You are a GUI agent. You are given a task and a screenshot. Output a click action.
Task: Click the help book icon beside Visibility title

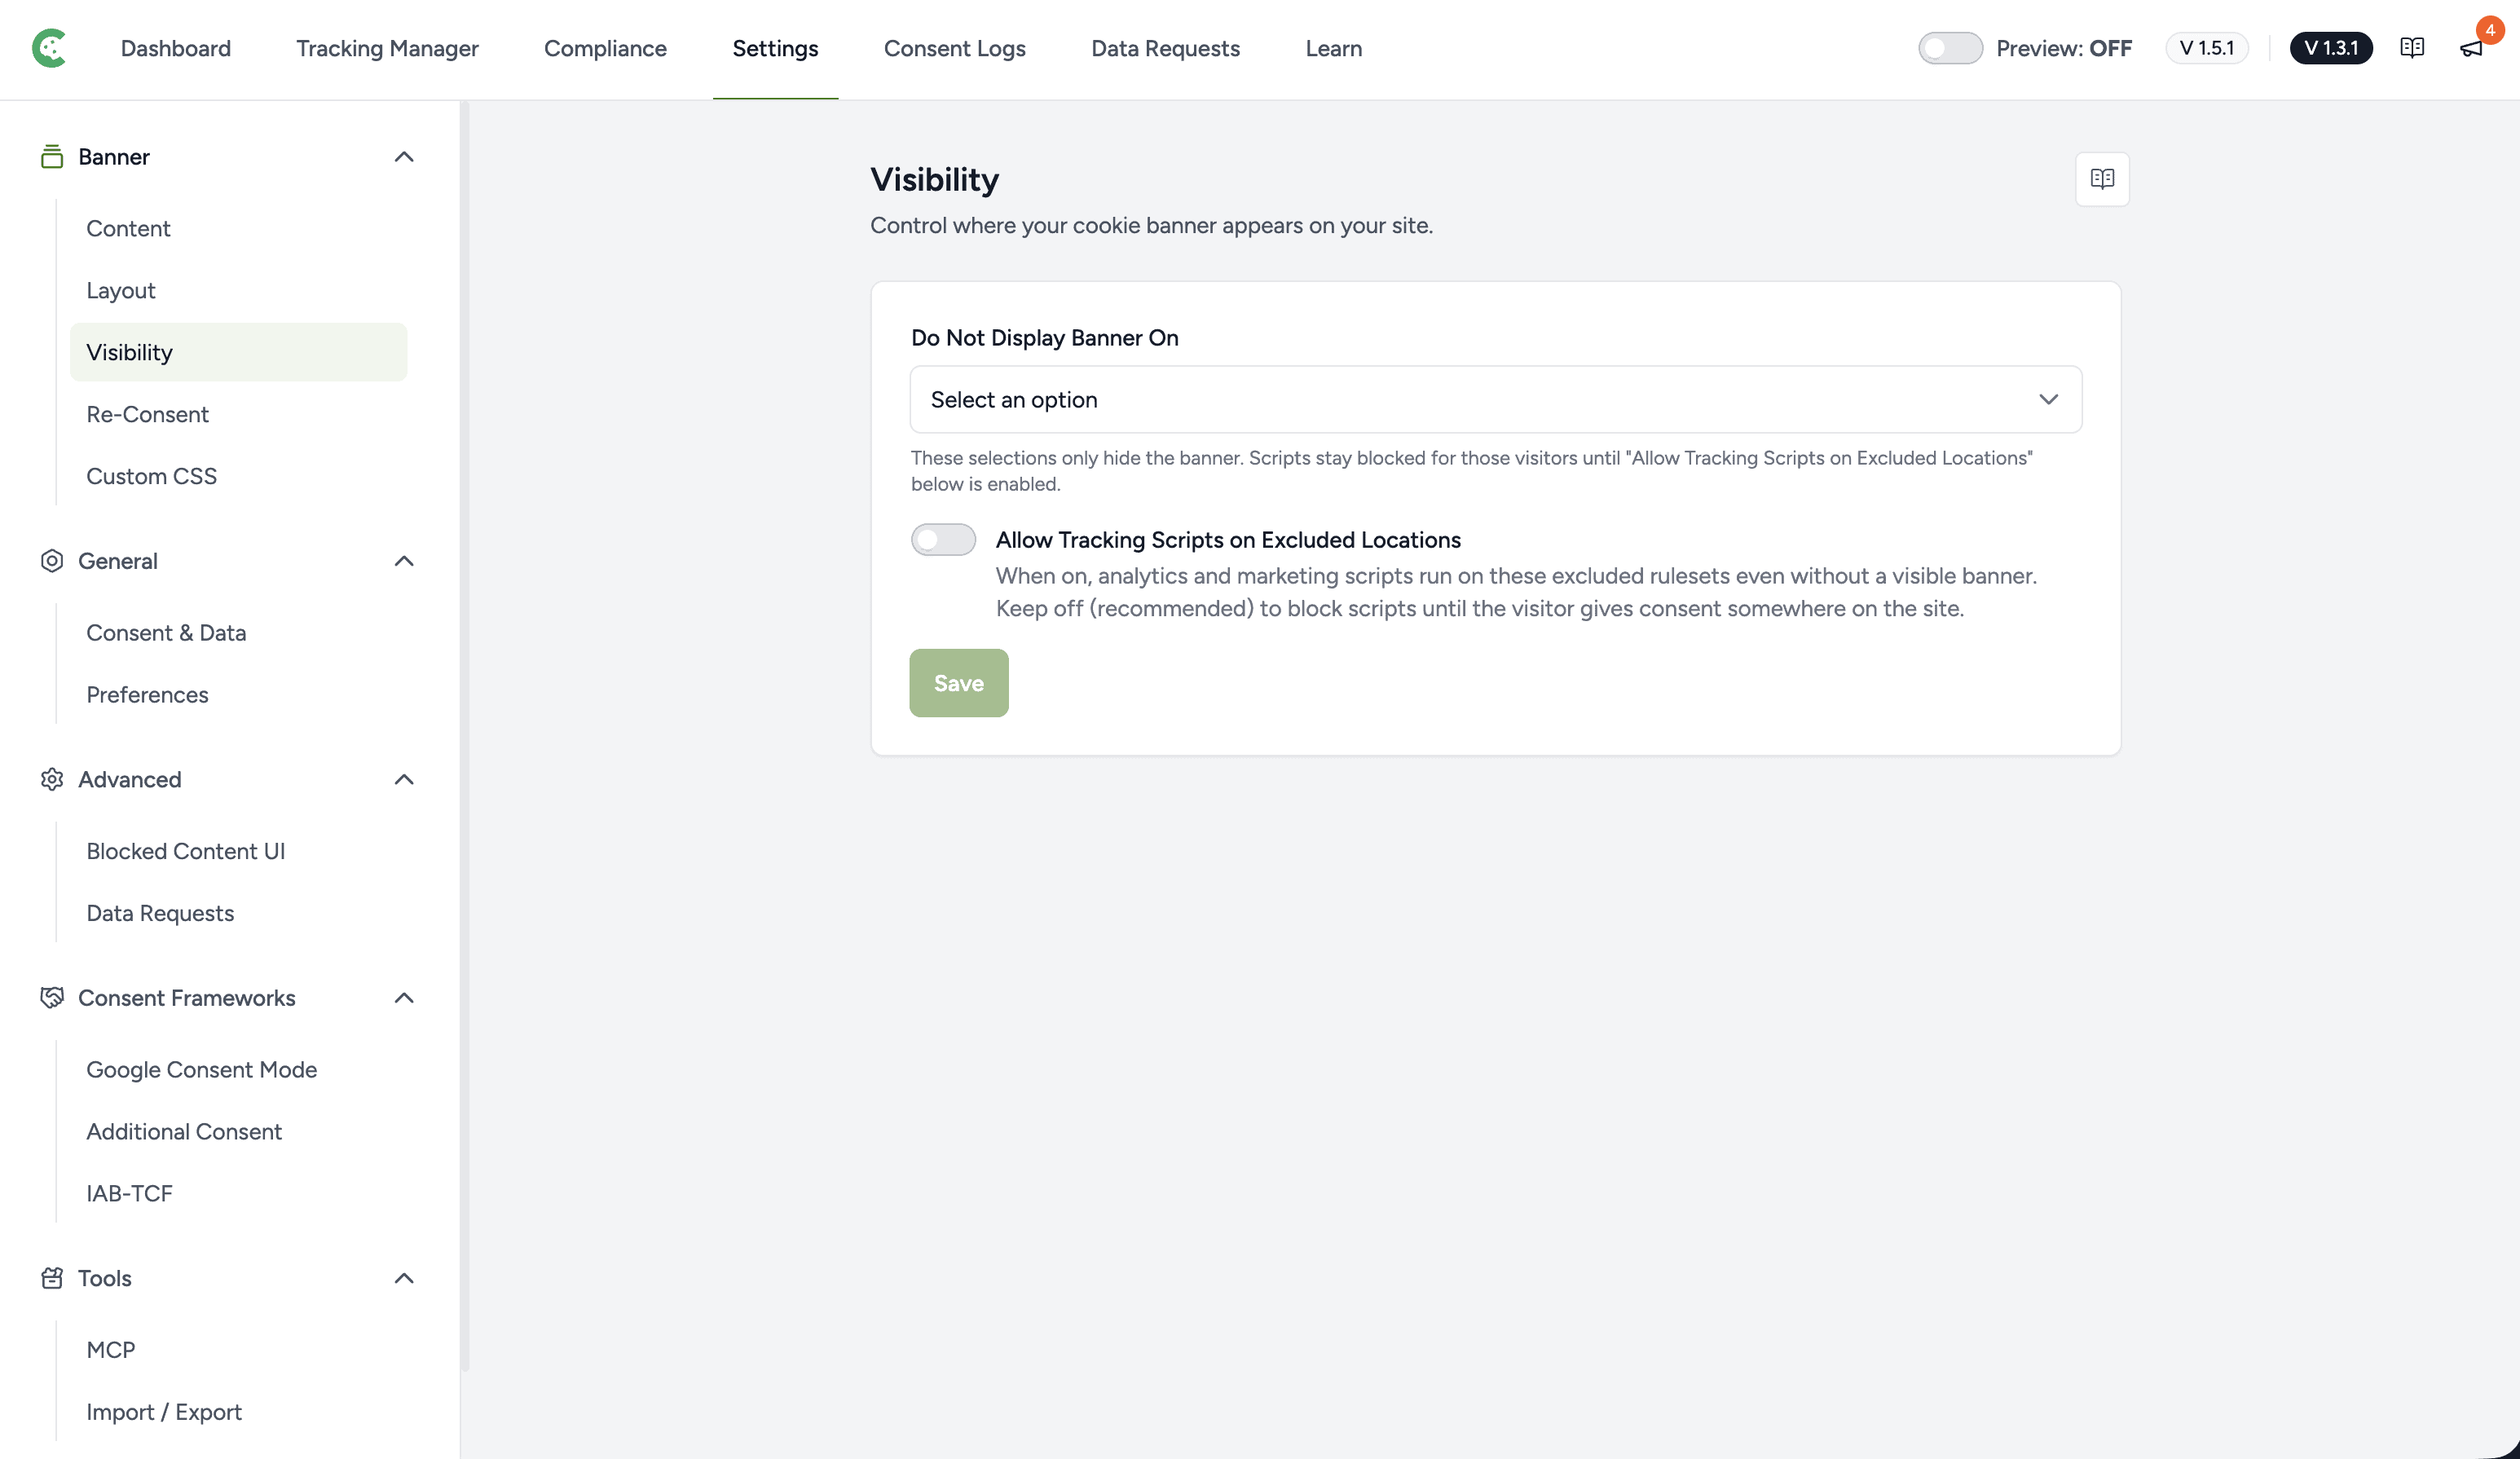pyautogui.click(x=2102, y=179)
